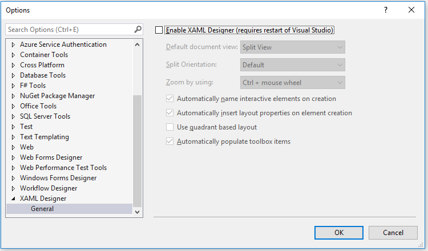Toggle Use quadrant based layout checkbox

(169, 127)
